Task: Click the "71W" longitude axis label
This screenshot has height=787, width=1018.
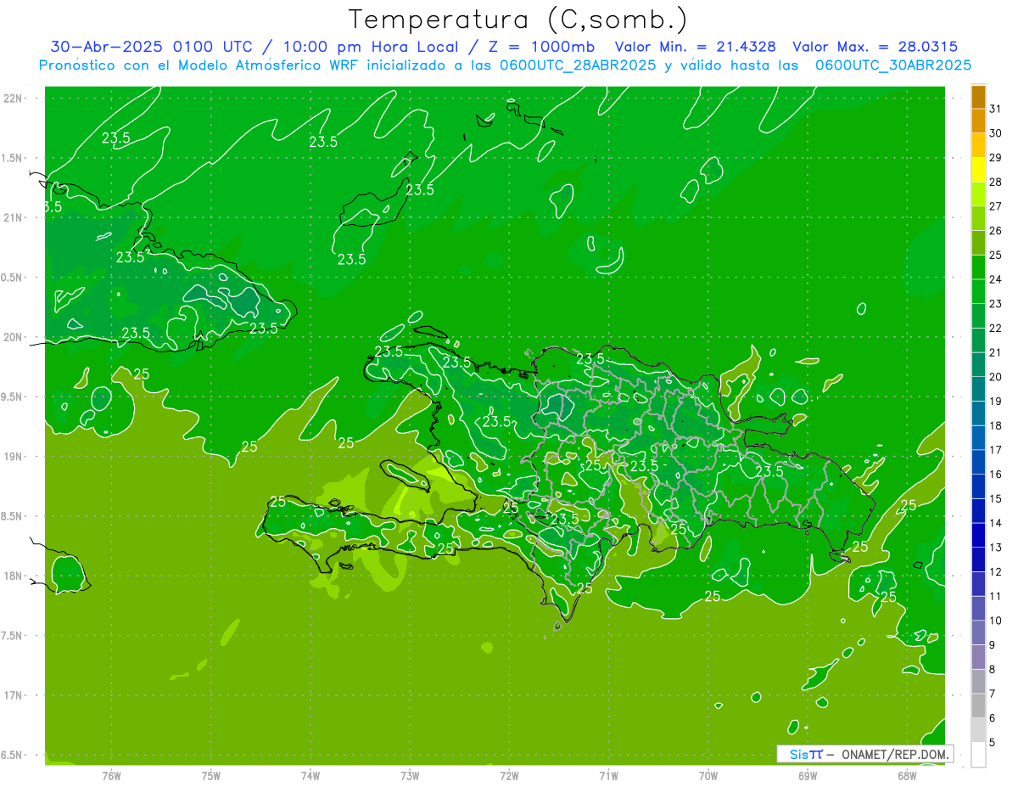Action: 608,775
